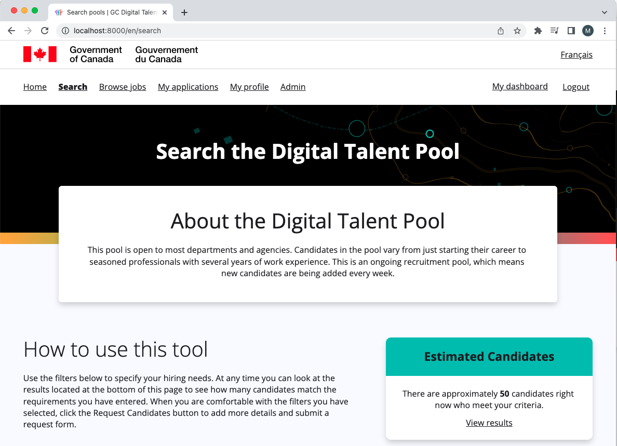Navigate back using the back arrow
The height and width of the screenshot is (446, 617).
tap(11, 31)
